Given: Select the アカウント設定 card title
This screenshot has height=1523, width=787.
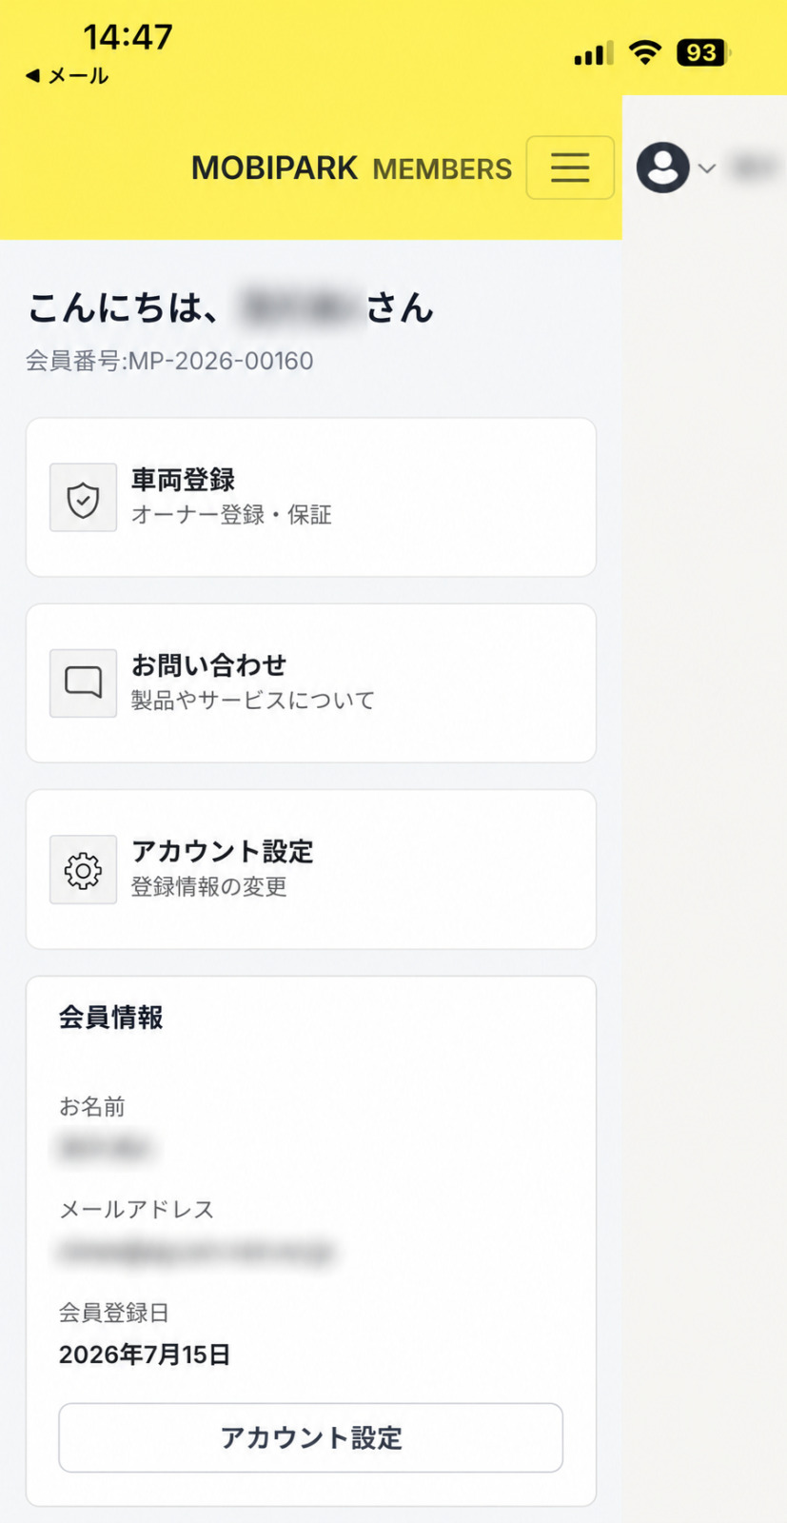Looking at the screenshot, I should coord(223,851).
